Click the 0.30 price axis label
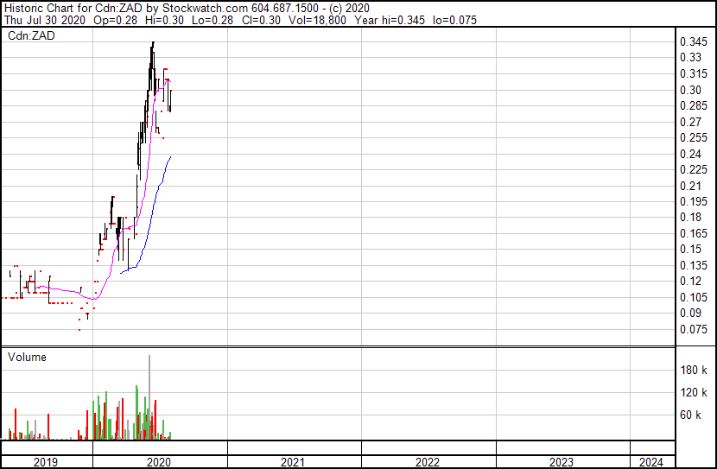Screen dimensions: 717x469 tap(689, 90)
